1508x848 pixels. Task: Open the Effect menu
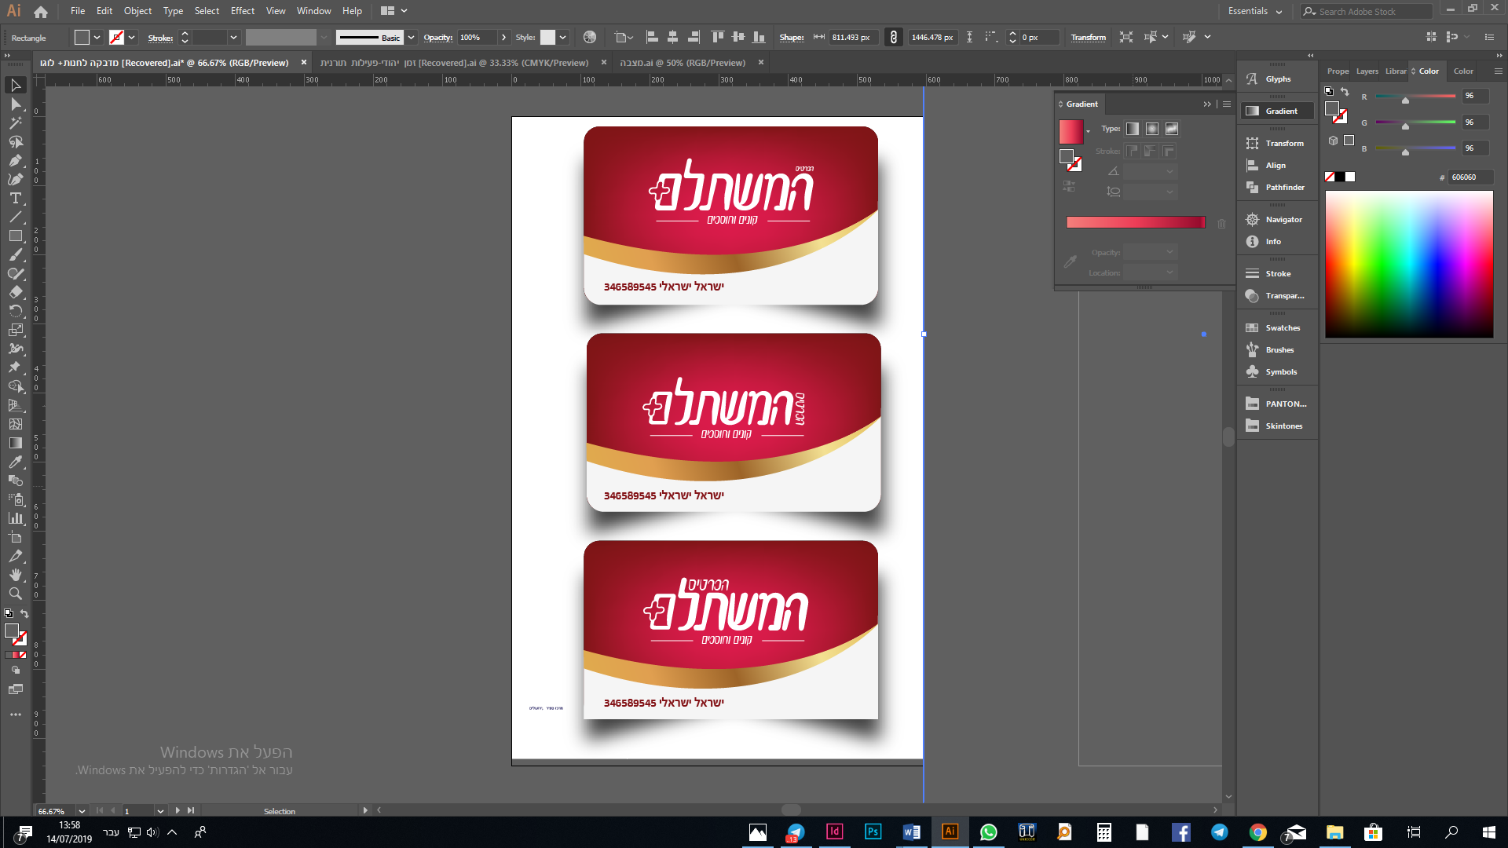[x=242, y=11]
